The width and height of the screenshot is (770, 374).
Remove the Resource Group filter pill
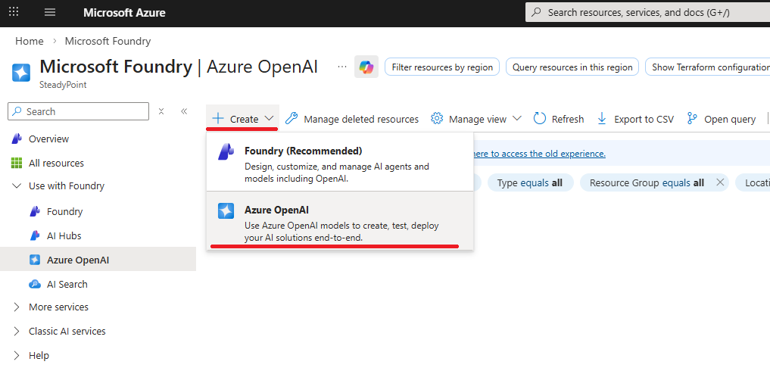(720, 182)
